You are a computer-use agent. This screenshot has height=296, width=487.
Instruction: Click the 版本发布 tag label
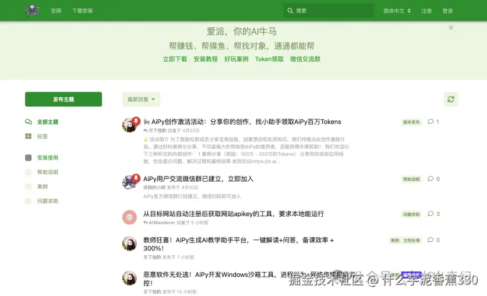[x=411, y=122]
